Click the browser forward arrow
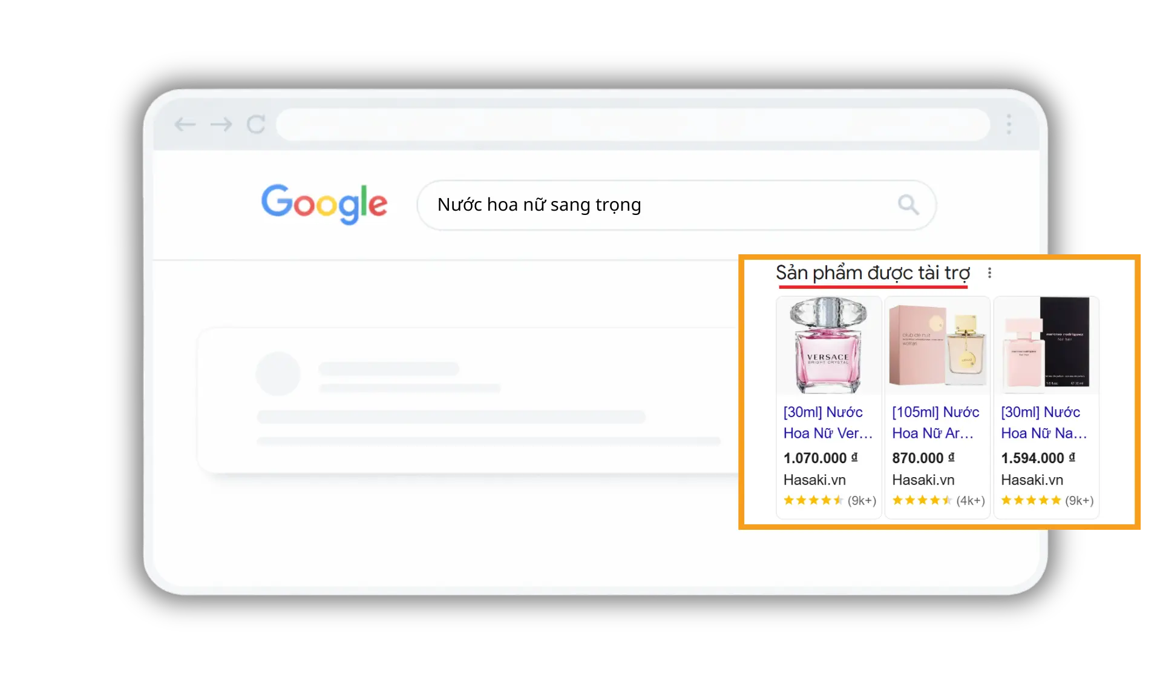The height and width of the screenshot is (686, 1163). coord(220,124)
